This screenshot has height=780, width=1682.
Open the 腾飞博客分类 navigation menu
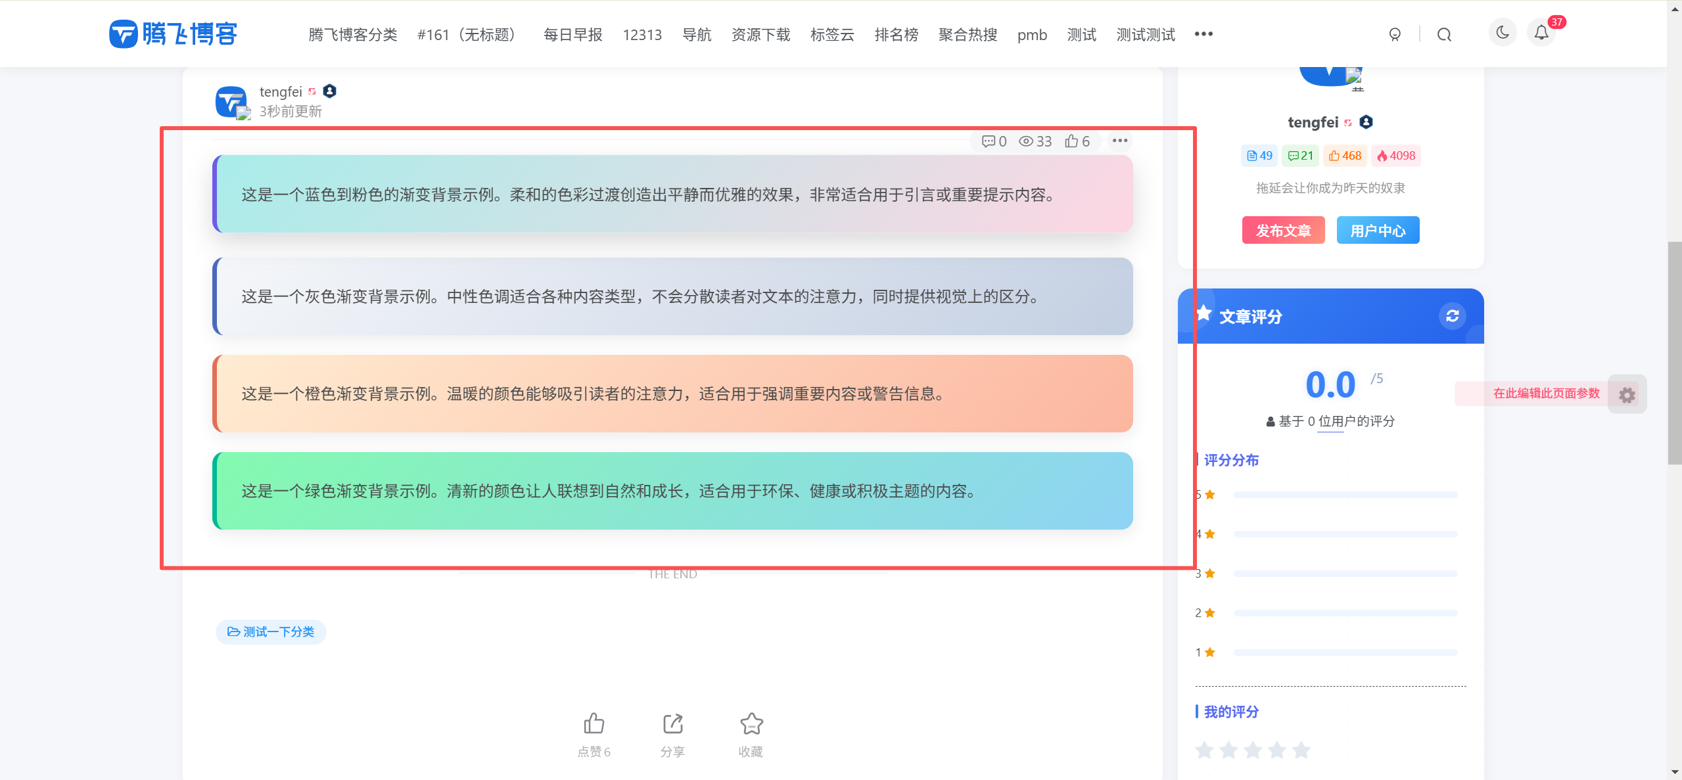point(353,35)
